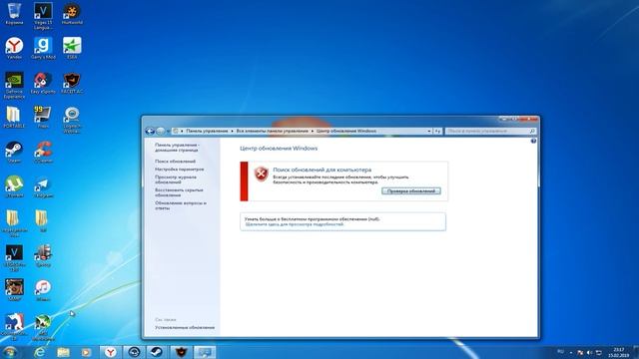This screenshot has height=359, width=639.
Task: Launch Garry's Mod from the desktop
Action: pos(43,48)
